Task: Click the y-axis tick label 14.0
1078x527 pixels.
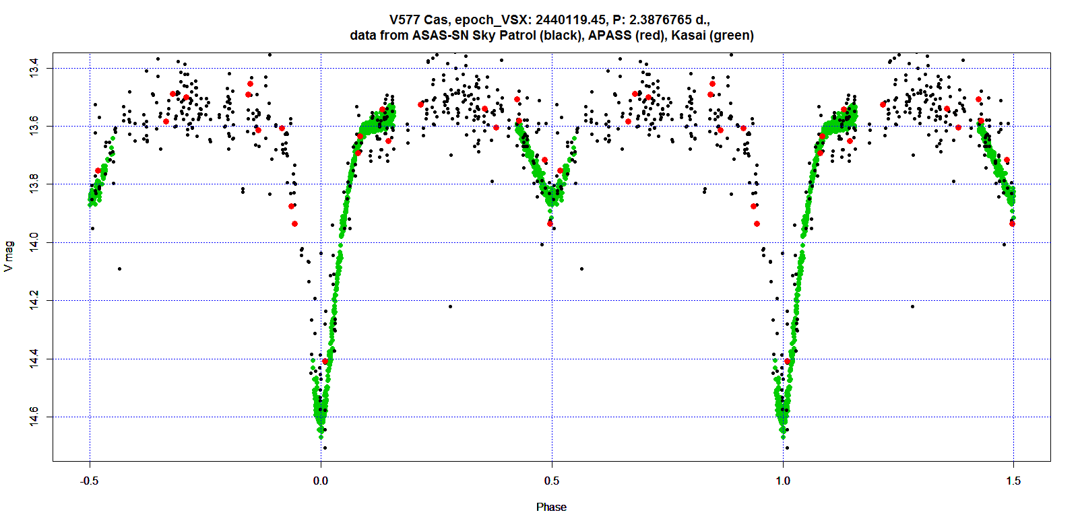Action: (x=34, y=242)
